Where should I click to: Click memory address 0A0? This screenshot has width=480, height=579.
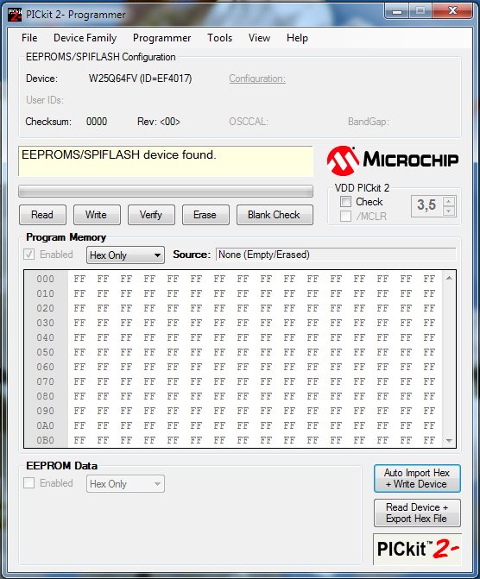coord(46,425)
